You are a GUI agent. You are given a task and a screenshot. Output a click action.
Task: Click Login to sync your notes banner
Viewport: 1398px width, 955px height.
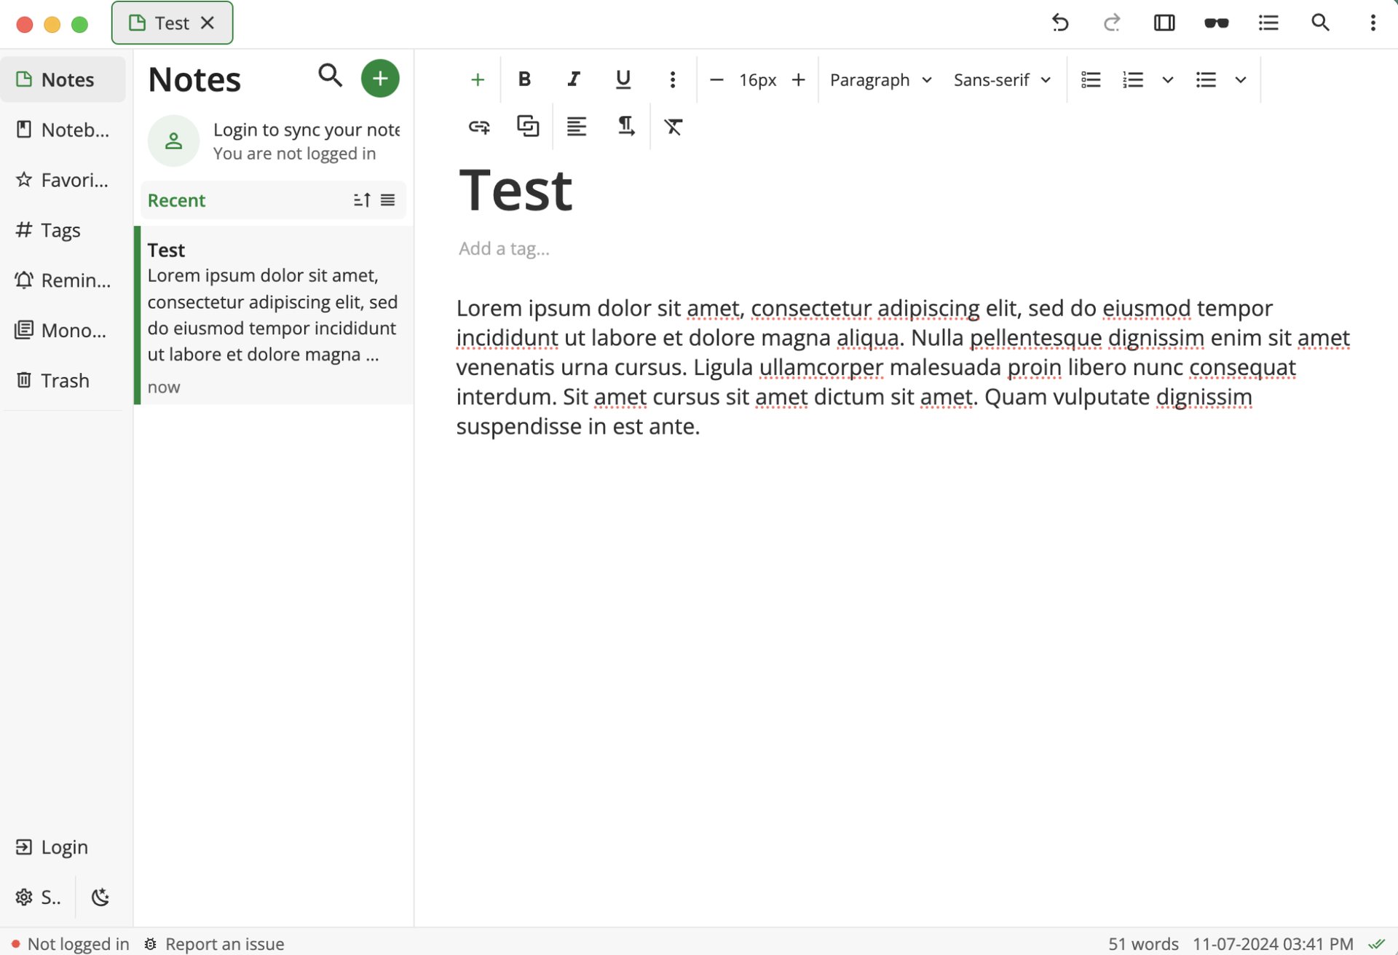click(274, 141)
